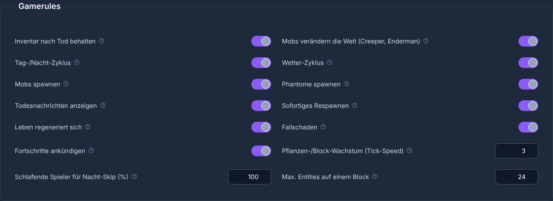Open help icon beside Phantome spawnen
Image resolution: width=553 pixels, height=201 pixels.
pyautogui.click(x=347, y=84)
